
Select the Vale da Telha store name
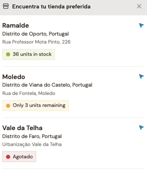tap(22, 128)
